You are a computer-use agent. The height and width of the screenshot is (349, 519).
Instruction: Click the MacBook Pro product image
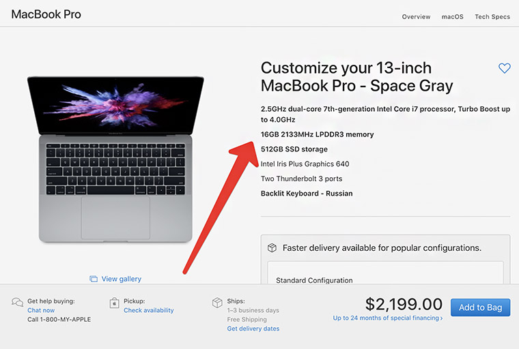point(115,158)
